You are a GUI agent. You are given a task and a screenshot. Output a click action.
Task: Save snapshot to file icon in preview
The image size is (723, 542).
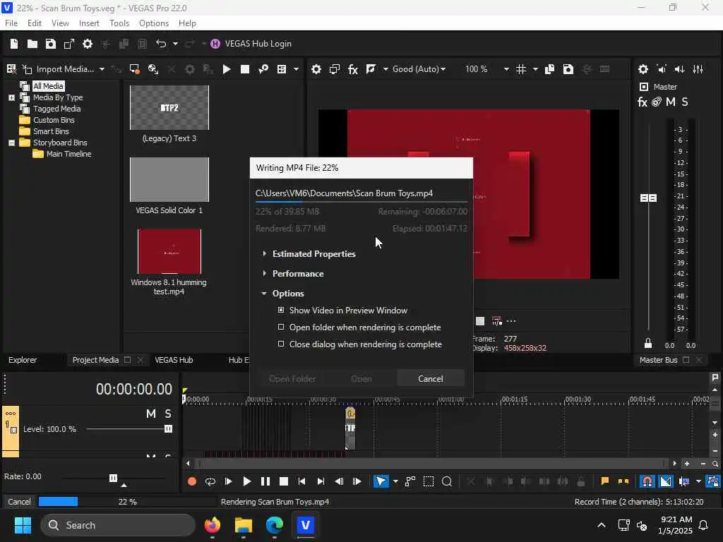point(568,69)
